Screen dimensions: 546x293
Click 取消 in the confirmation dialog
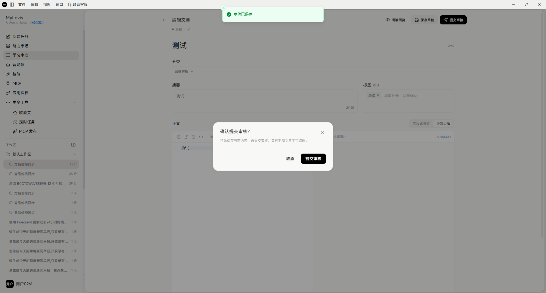pos(290,159)
